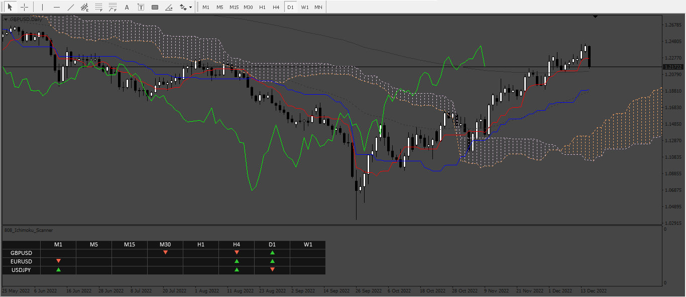Activate the crosshair tool
The height and width of the screenshot is (297, 686).
click(x=24, y=7)
